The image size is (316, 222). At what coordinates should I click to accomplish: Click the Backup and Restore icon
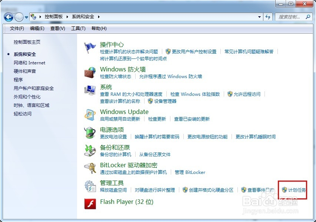pyautogui.click(x=90, y=151)
